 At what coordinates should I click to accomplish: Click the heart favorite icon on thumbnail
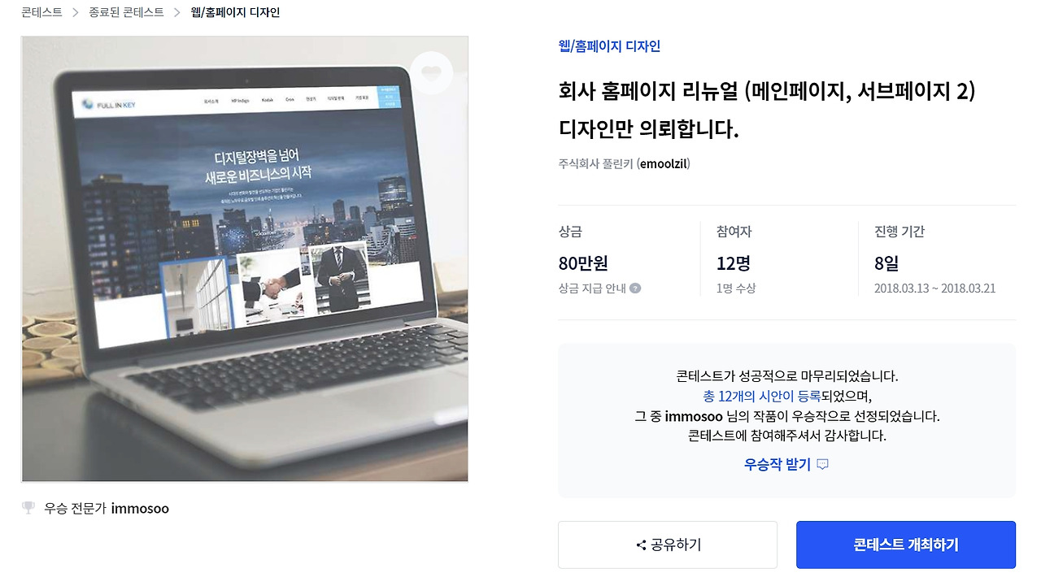[431, 72]
